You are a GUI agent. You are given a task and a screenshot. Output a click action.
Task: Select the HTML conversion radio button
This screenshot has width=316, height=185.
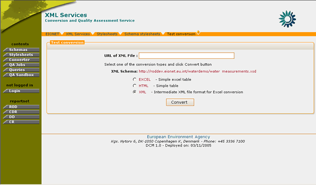(x=134, y=86)
